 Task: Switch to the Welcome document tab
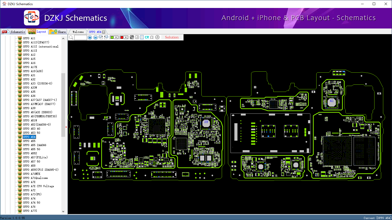click(x=78, y=32)
